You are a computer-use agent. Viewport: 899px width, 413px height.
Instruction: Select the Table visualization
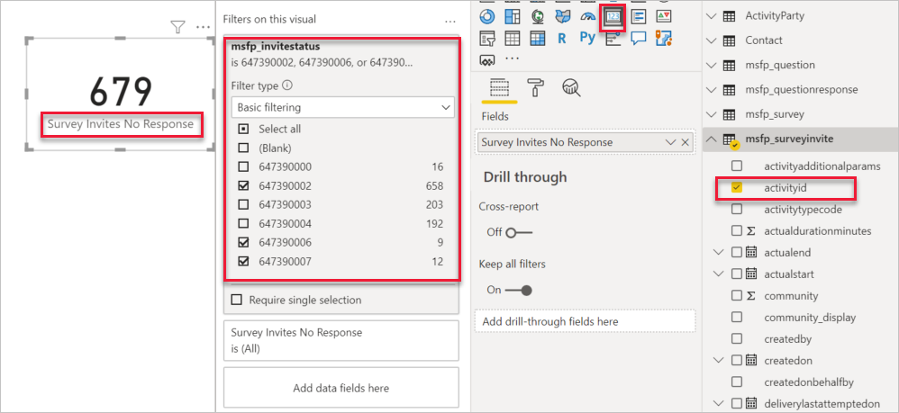512,39
